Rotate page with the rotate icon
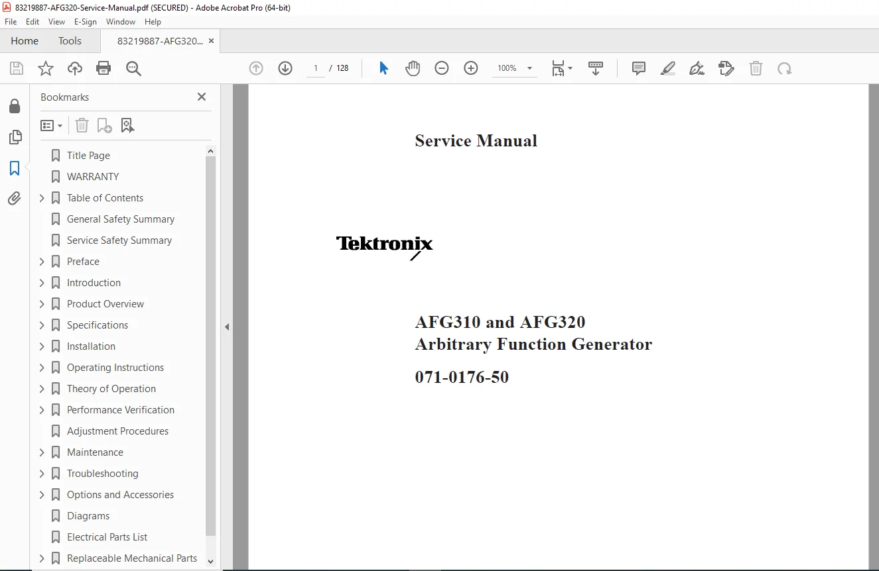The width and height of the screenshot is (879, 571). click(785, 68)
